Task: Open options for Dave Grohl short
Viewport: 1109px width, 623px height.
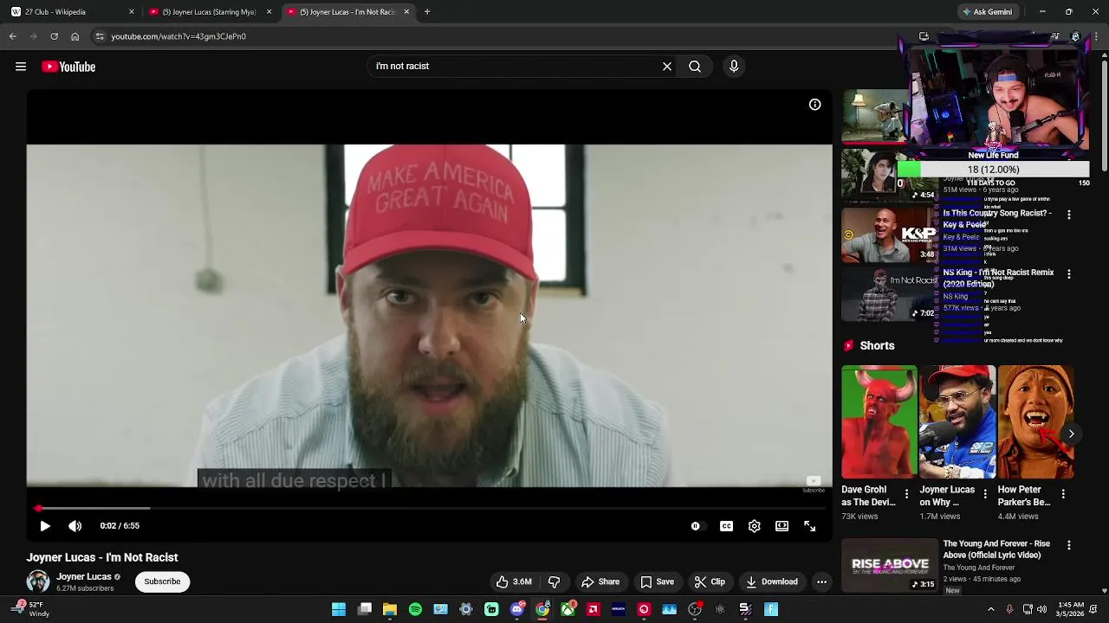Action: (907, 494)
